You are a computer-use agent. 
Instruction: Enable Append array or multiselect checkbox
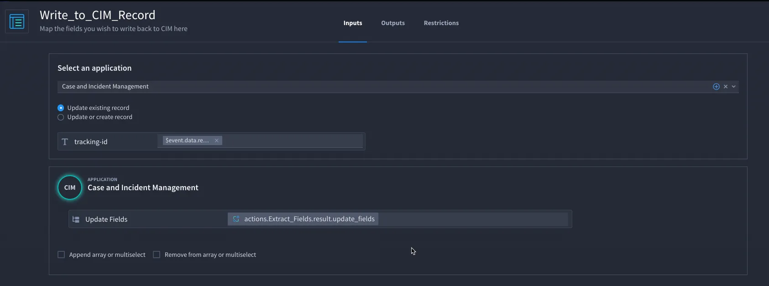coord(61,255)
